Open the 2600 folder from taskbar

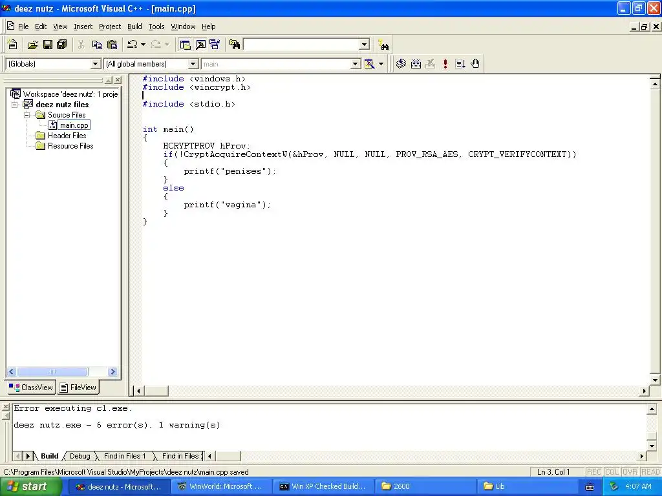coord(425,486)
